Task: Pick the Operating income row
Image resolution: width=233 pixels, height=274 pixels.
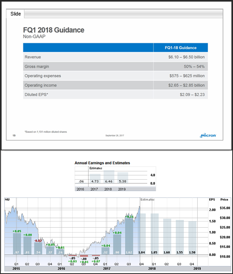Action: coord(115,85)
